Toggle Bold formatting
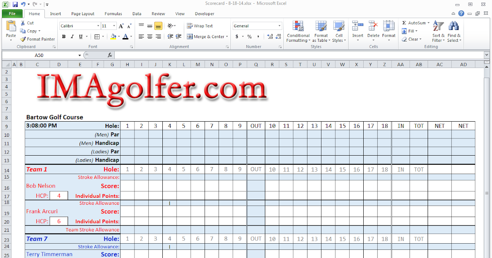This screenshot has height=258, width=492. pos(64,36)
